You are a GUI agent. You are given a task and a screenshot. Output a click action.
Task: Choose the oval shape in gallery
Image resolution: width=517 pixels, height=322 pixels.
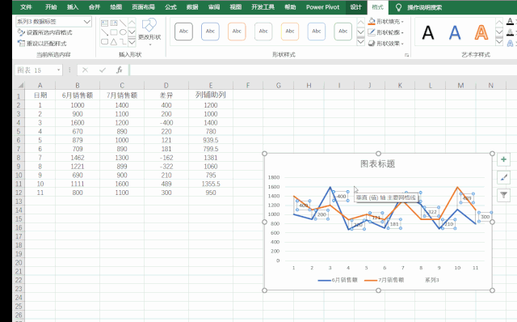(x=123, y=32)
